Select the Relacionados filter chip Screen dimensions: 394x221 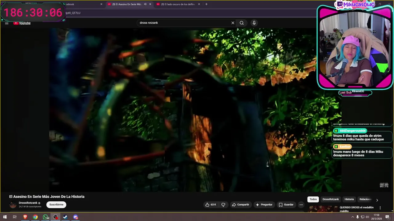[365, 200]
